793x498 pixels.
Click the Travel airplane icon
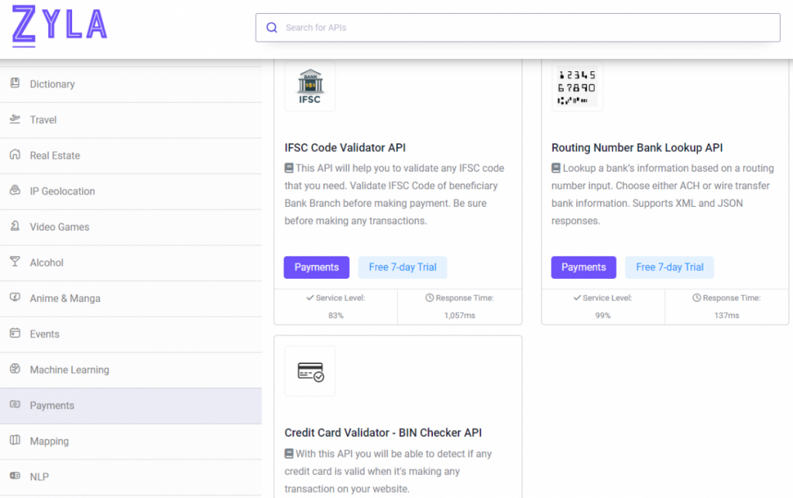pyautogui.click(x=15, y=118)
